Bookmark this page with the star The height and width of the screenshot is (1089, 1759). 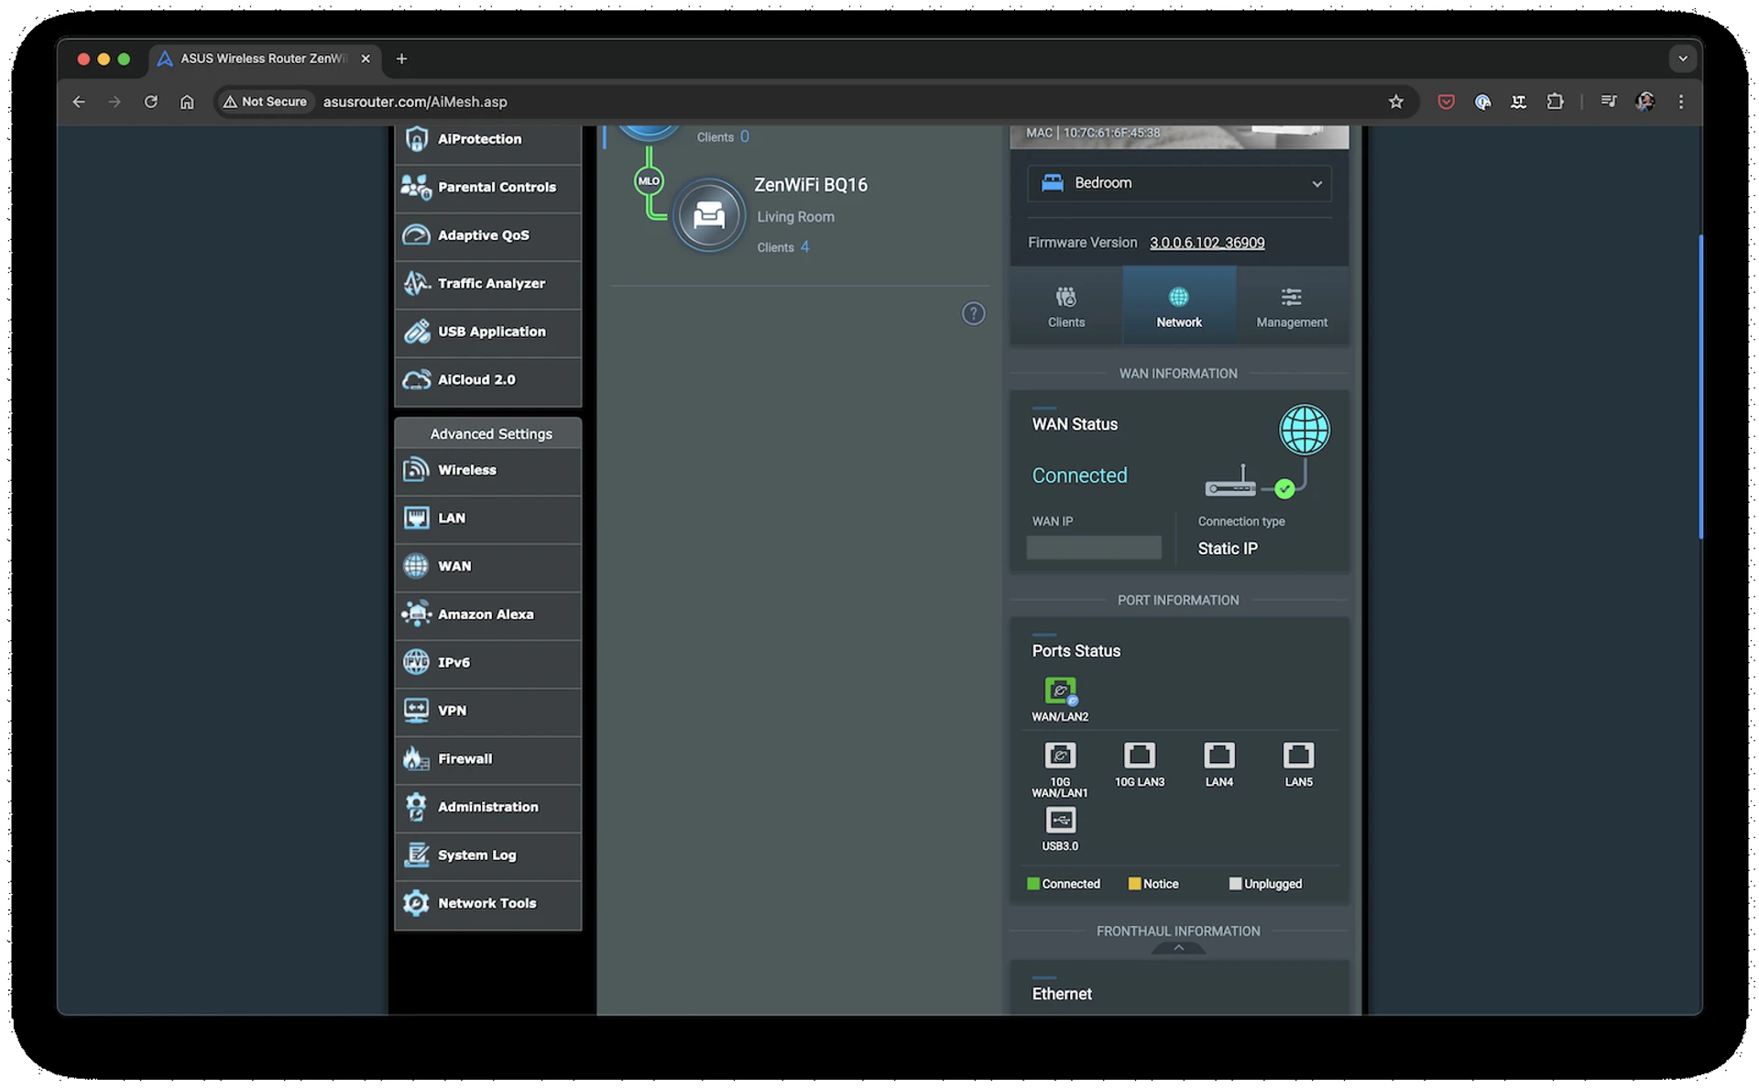[x=1395, y=102]
